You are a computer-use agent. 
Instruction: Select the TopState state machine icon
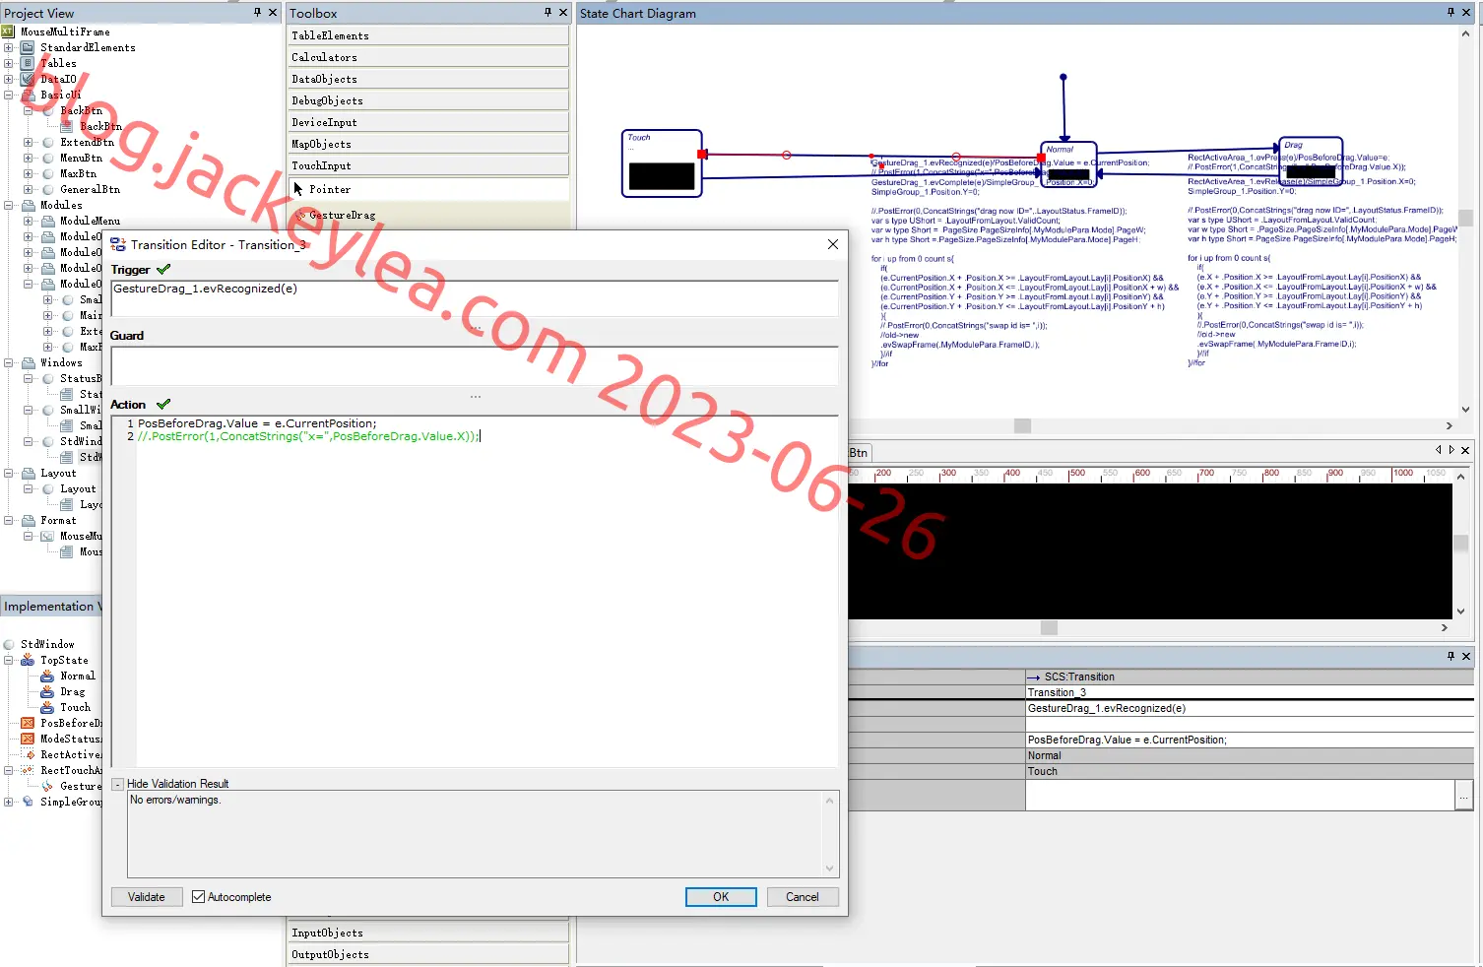28,660
